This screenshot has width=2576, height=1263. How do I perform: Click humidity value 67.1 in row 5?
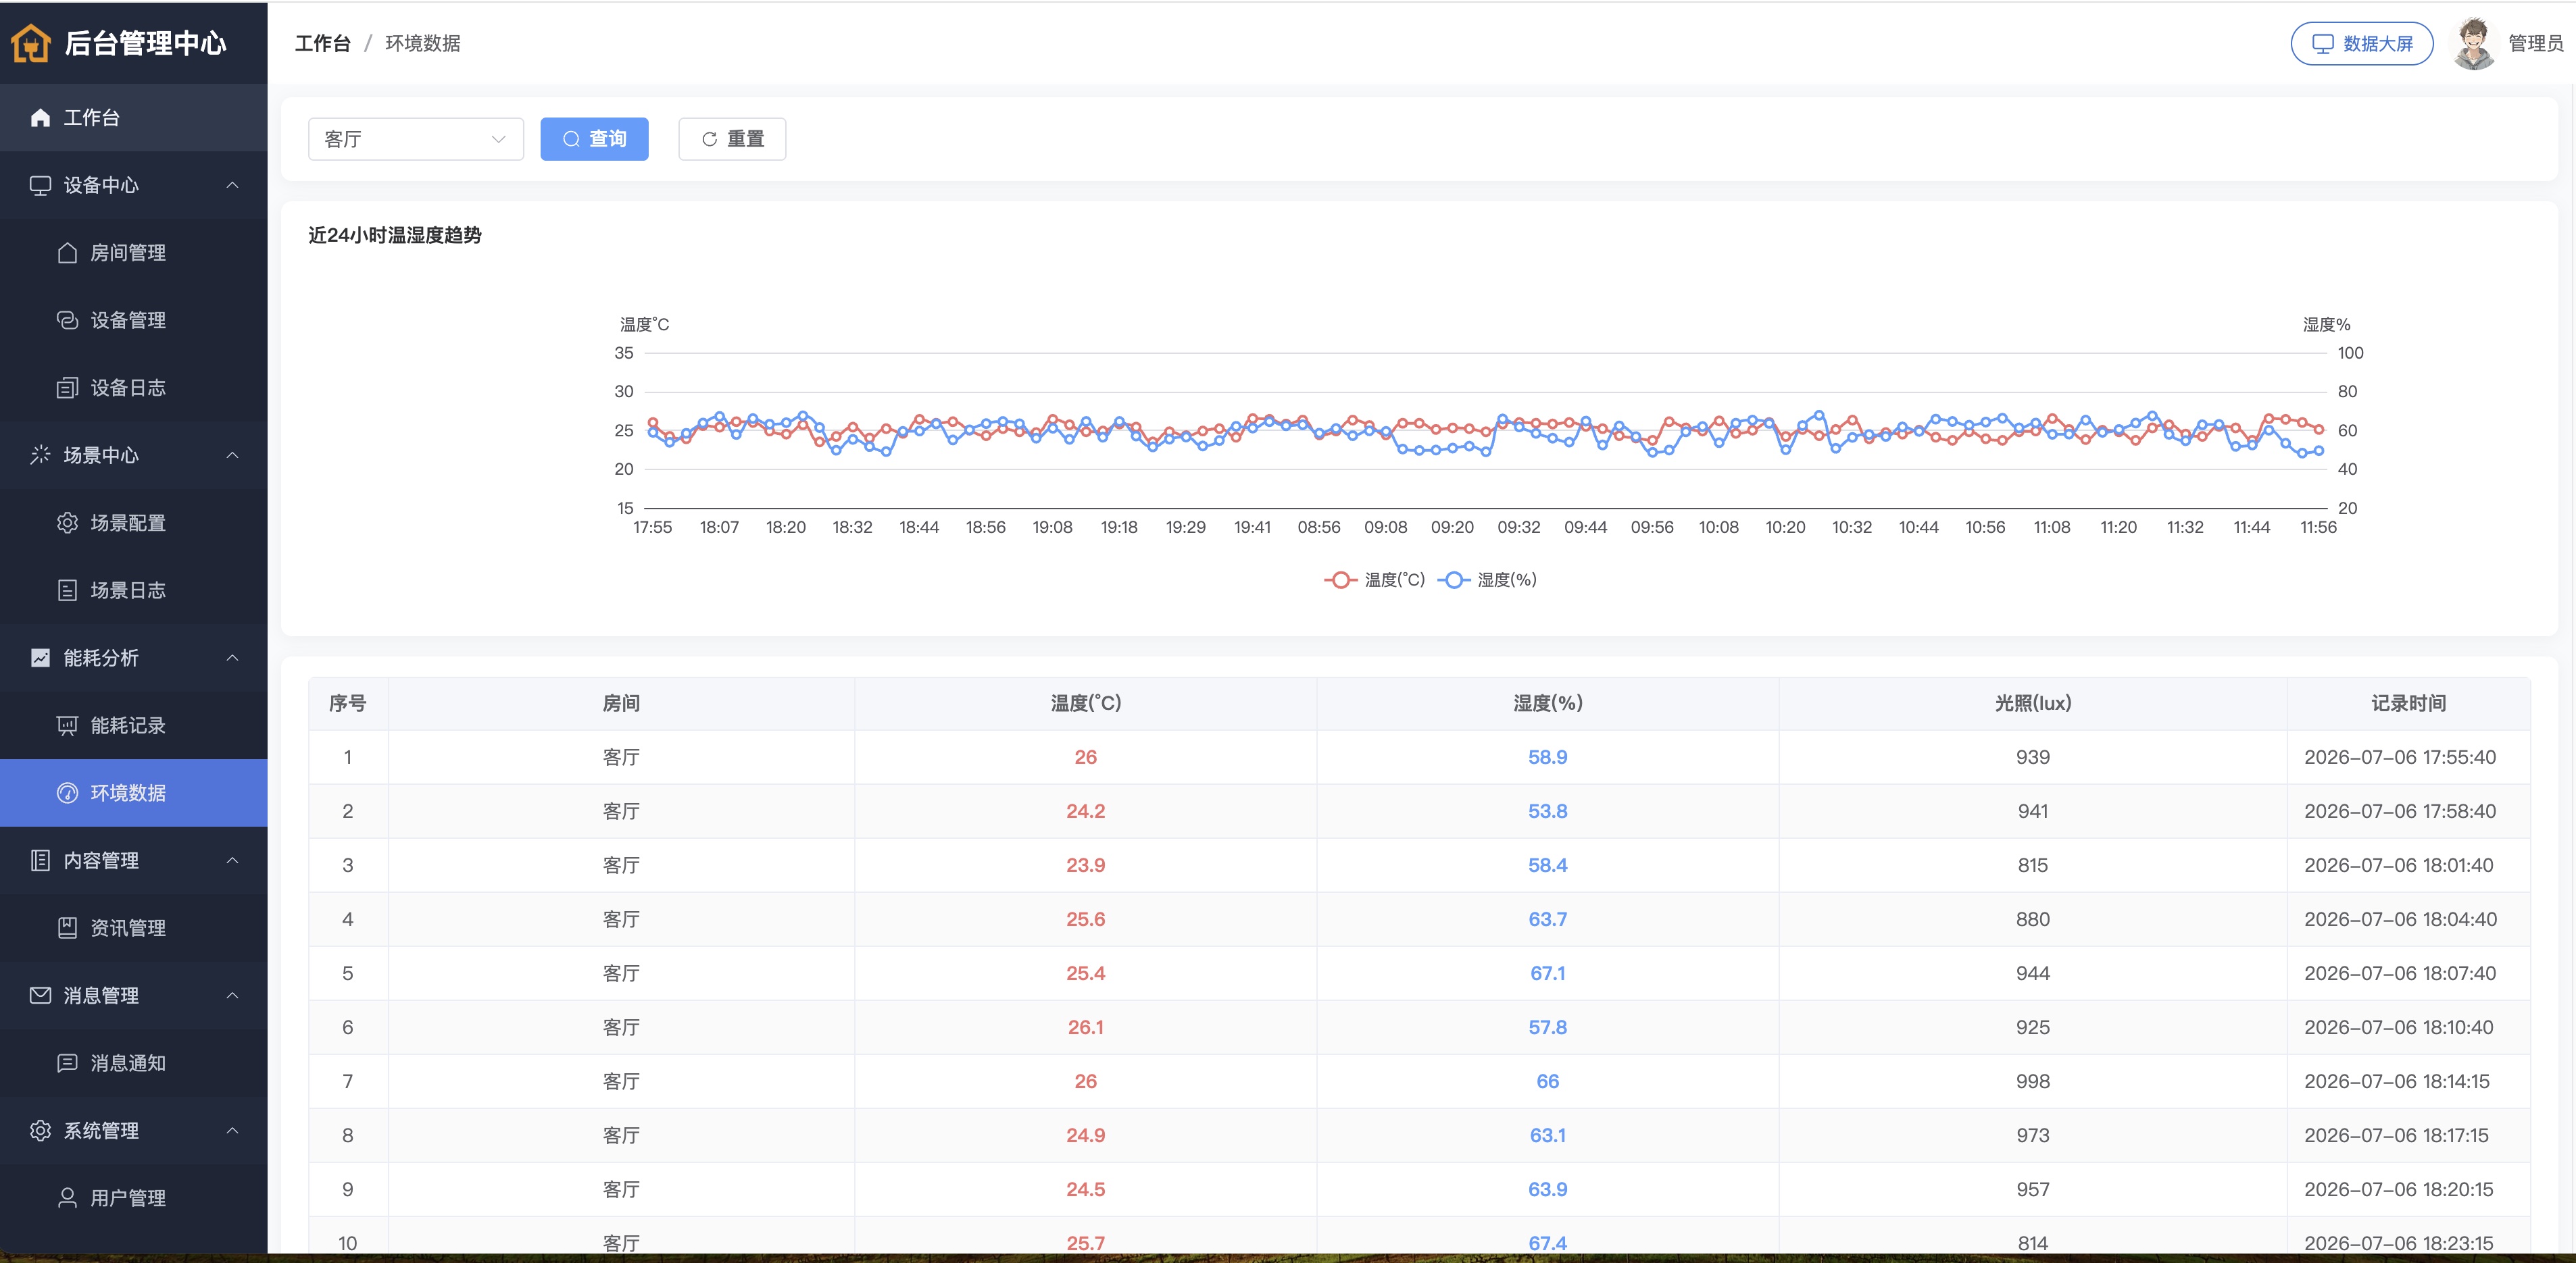tap(1548, 973)
